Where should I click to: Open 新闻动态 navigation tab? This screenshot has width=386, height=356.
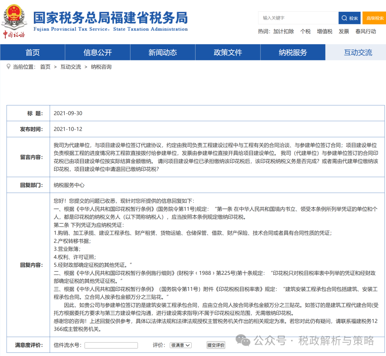point(163,53)
